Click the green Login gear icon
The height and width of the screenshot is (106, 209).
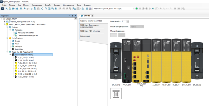click(137, 9)
